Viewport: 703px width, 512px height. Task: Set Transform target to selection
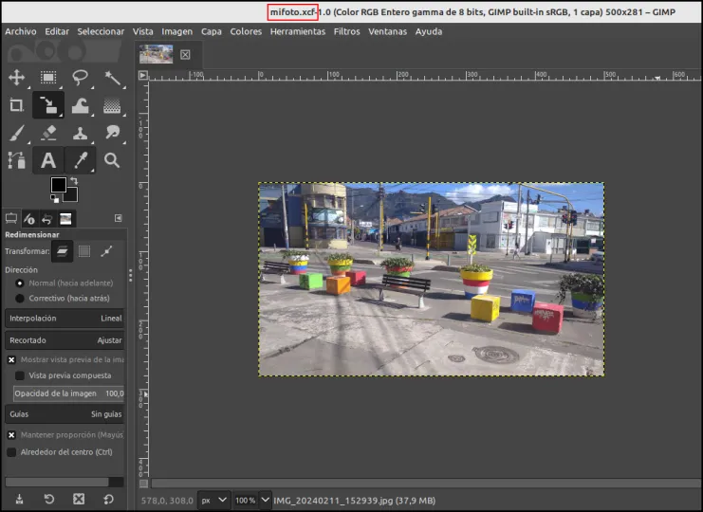(x=84, y=251)
